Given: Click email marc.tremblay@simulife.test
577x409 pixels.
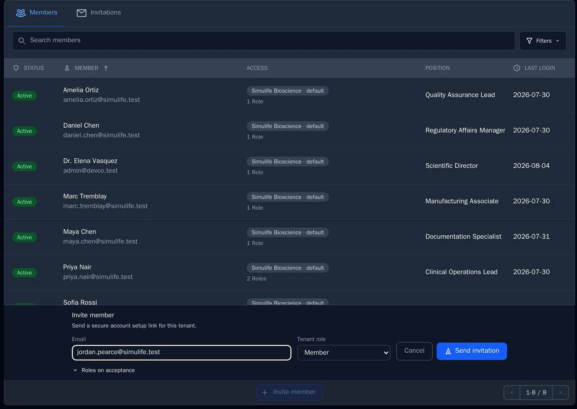Looking at the screenshot, I should coord(105,206).
